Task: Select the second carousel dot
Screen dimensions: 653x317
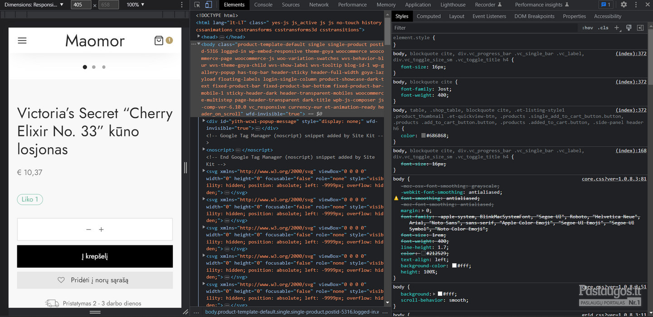Action: click(x=94, y=67)
